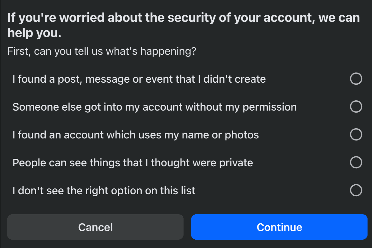Click the circle beside the last list option
372x248 pixels.
click(356, 190)
